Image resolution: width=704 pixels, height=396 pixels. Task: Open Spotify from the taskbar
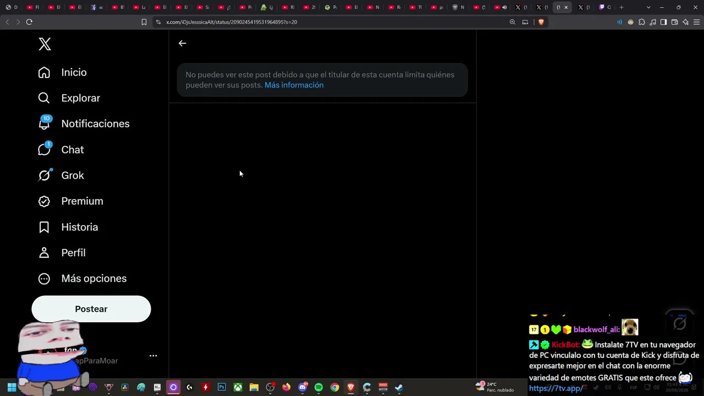(318, 387)
